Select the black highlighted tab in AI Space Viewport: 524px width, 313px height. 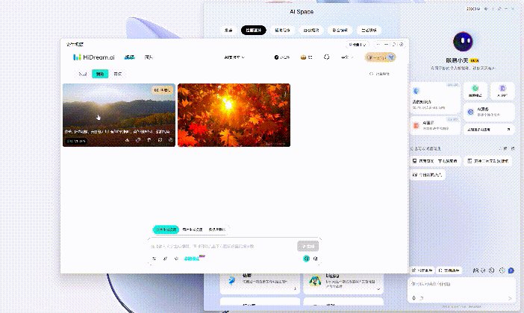tap(254, 30)
